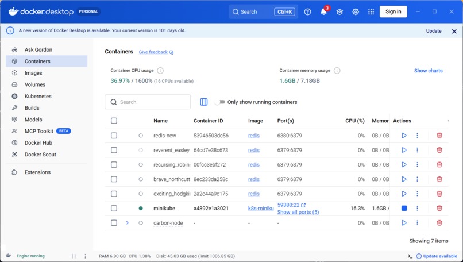The height and width of the screenshot is (262, 463).
Task: Select the exciting_hodgkin checkbox
Action: click(x=114, y=194)
